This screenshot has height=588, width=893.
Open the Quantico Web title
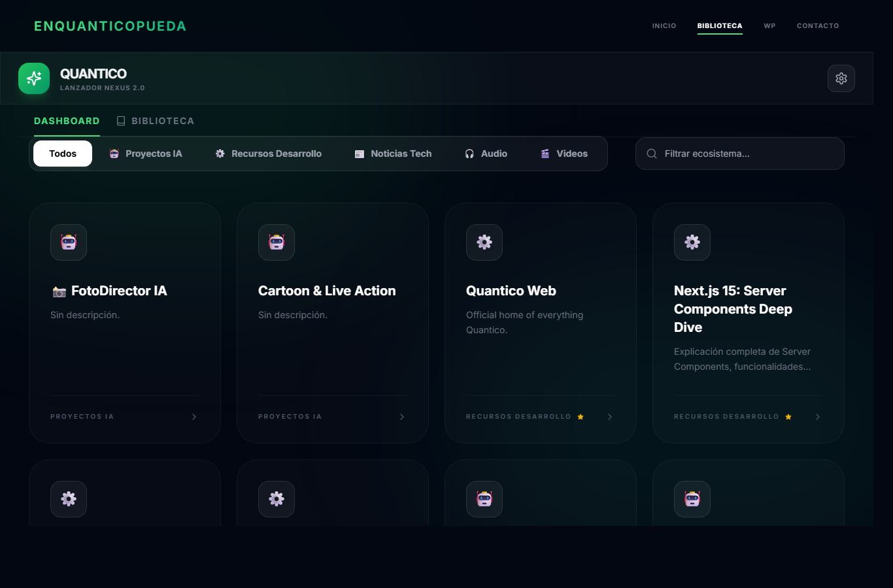pos(511,291)
